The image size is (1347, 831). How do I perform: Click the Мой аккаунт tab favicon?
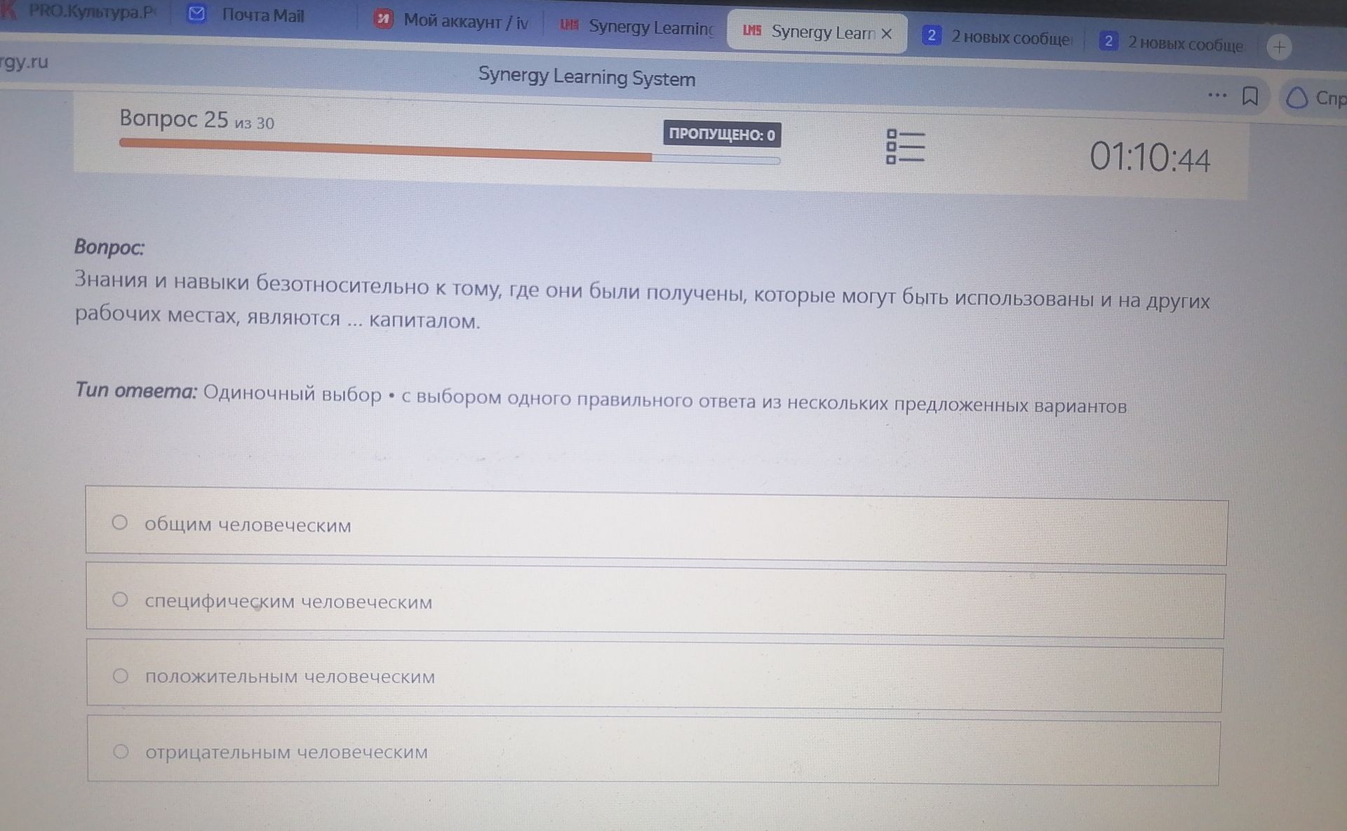383,19
